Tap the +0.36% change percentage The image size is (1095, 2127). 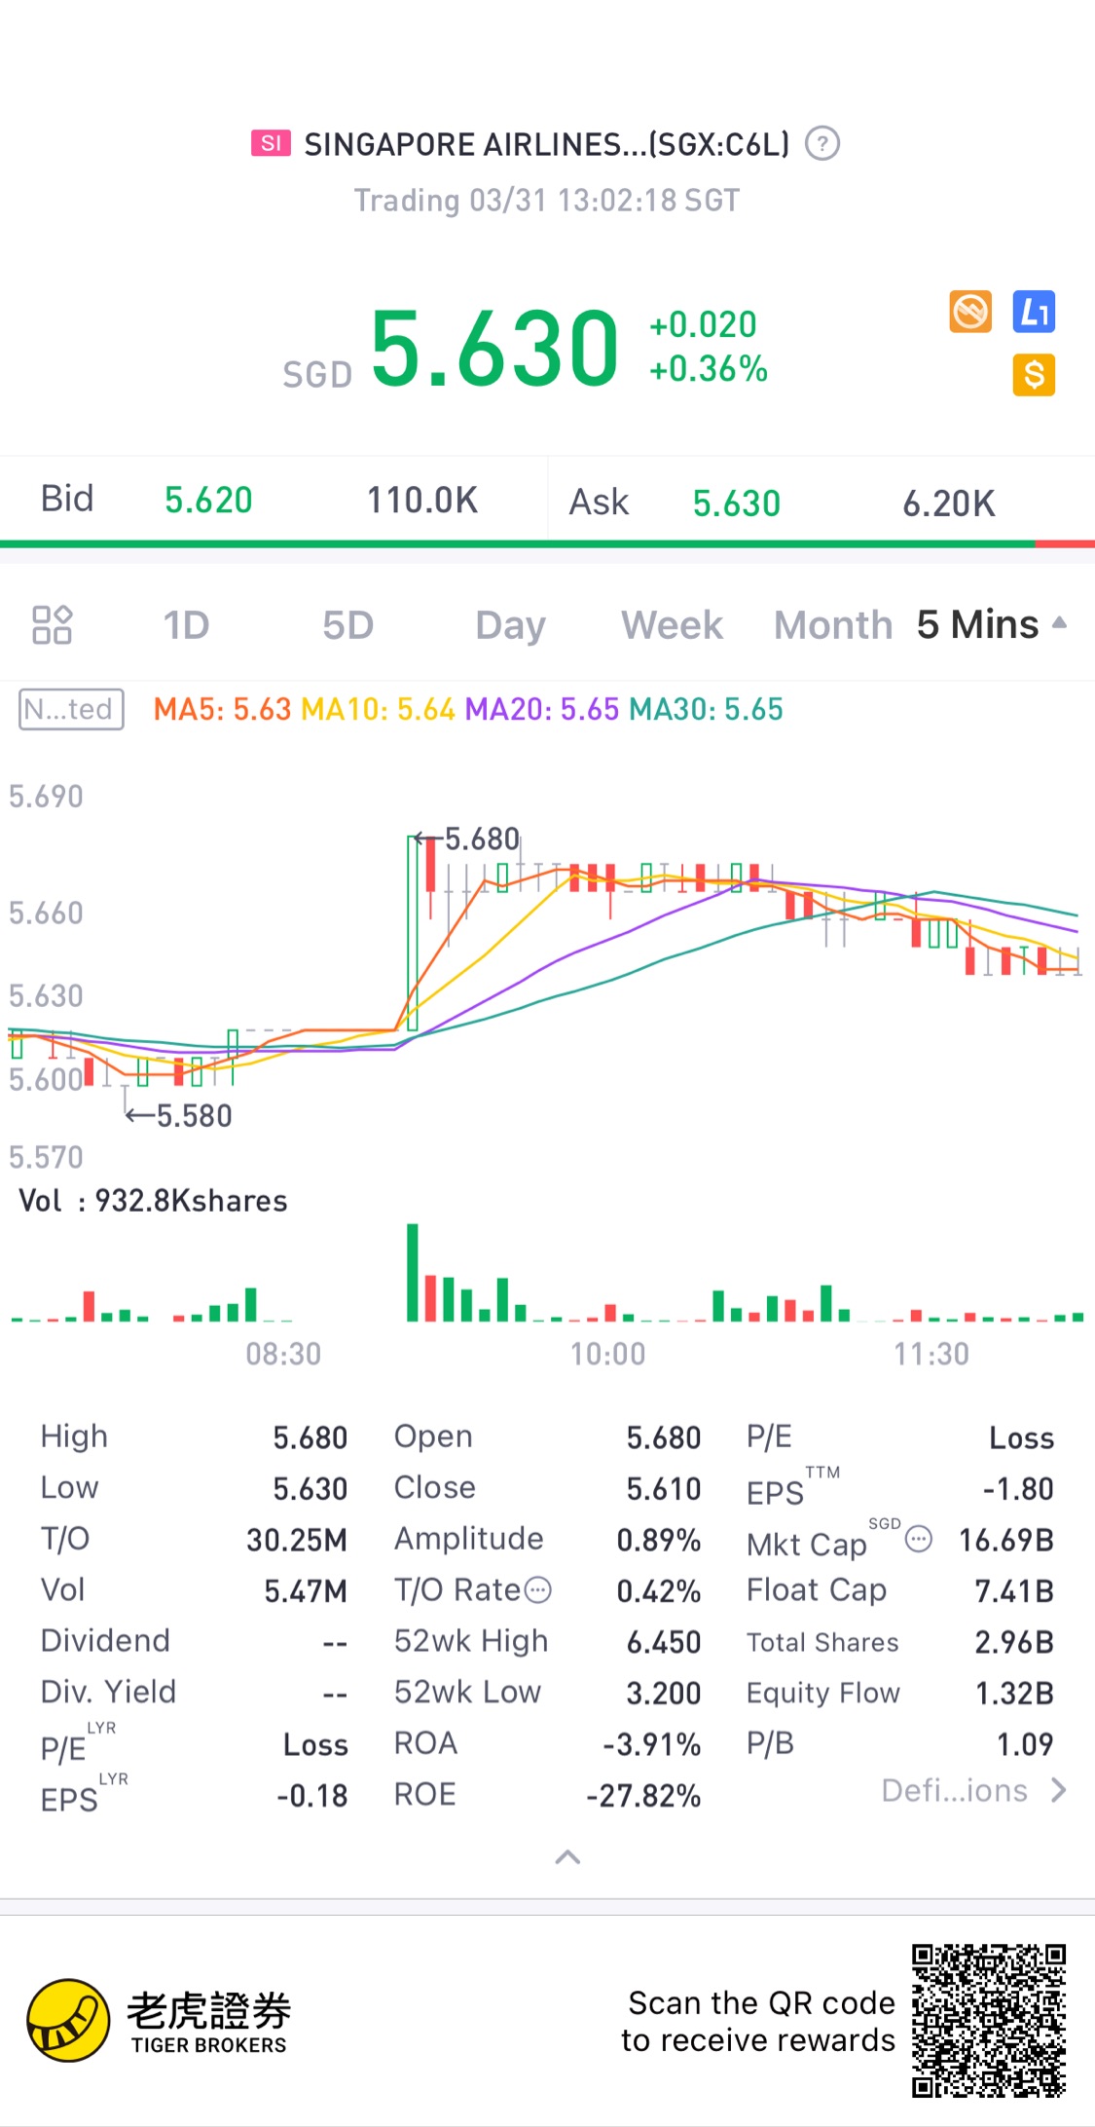709,369
